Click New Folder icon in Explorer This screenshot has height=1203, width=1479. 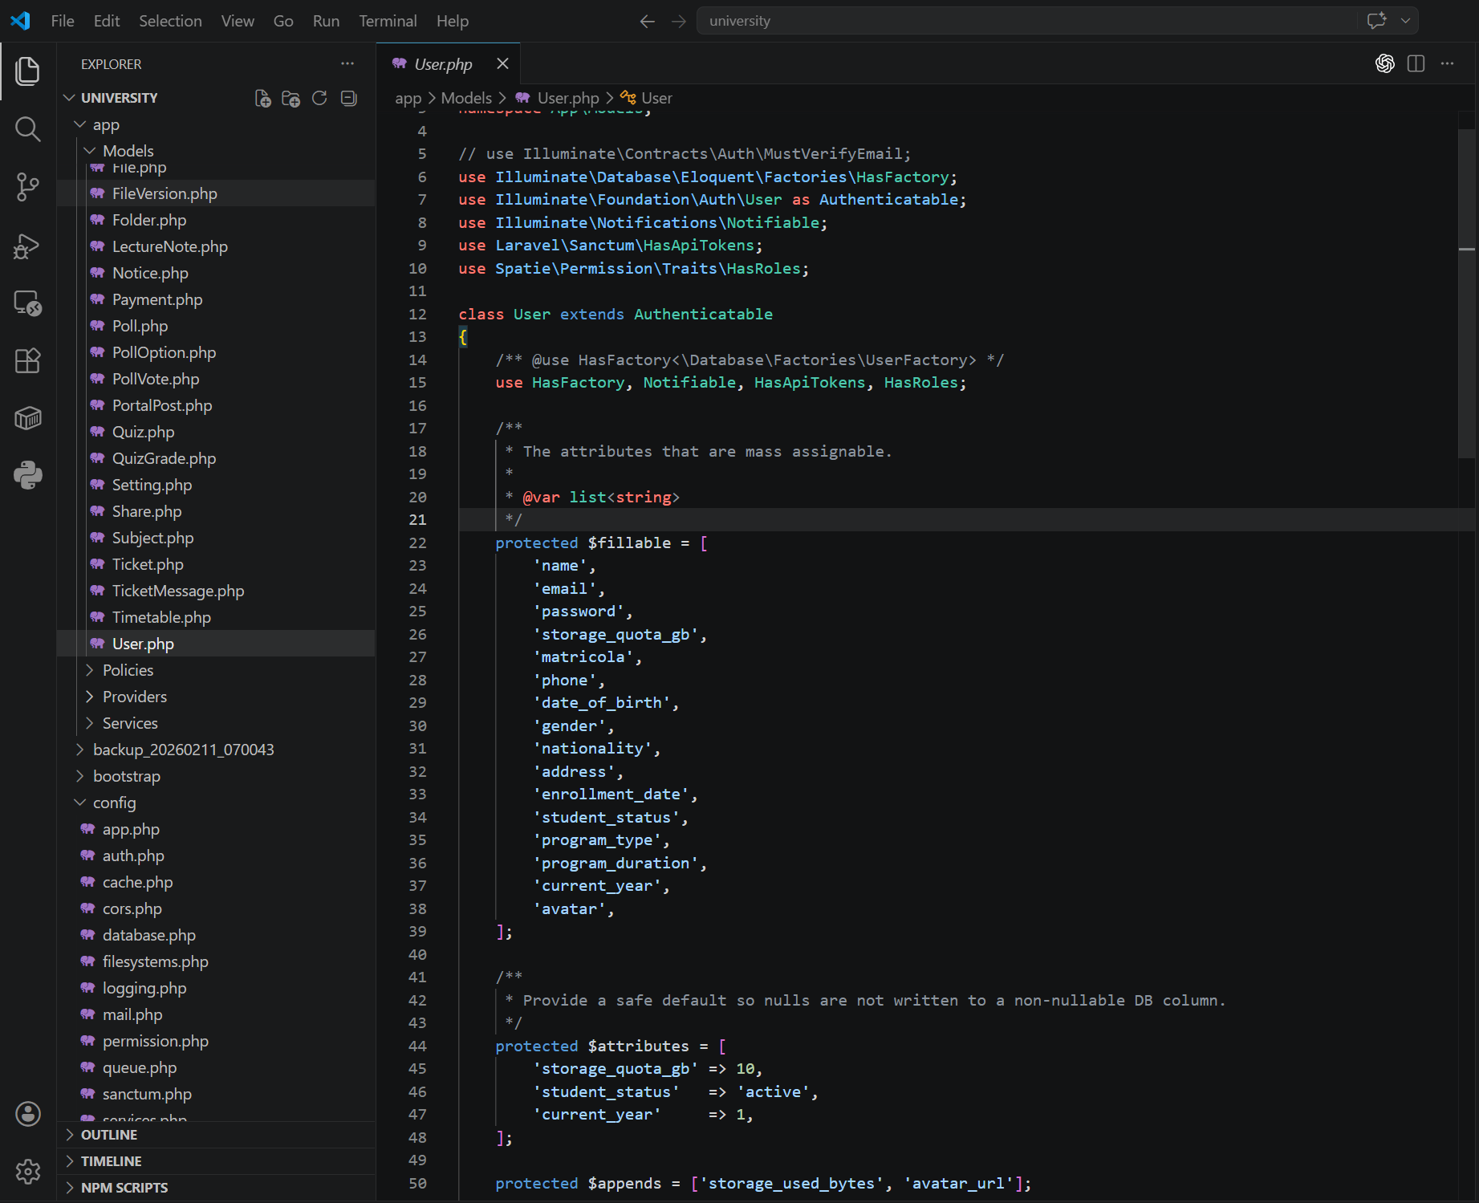coord(291,98)
